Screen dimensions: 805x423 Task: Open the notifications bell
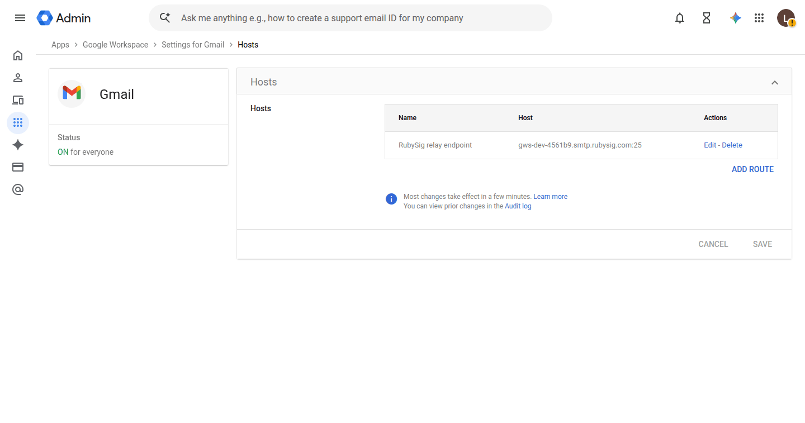680,18
